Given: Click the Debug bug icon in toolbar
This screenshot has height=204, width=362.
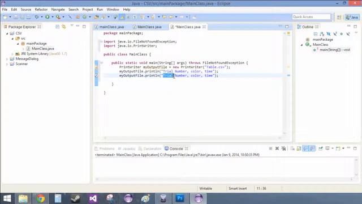Looking at the screenshot, I should tap(36, 17).
